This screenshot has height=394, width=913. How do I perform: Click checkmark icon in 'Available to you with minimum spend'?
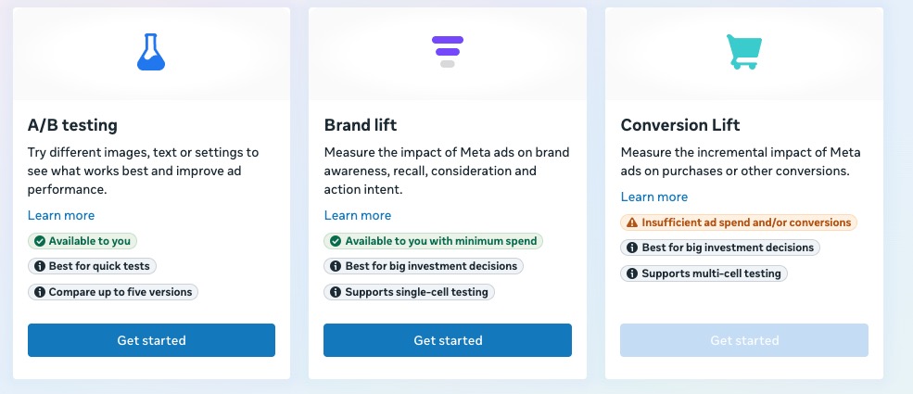tap(336, 241)
